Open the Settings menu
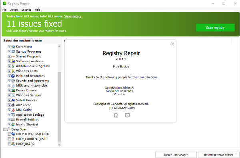 point(26,10)
